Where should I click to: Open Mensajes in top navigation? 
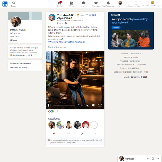tap(96, 4)
